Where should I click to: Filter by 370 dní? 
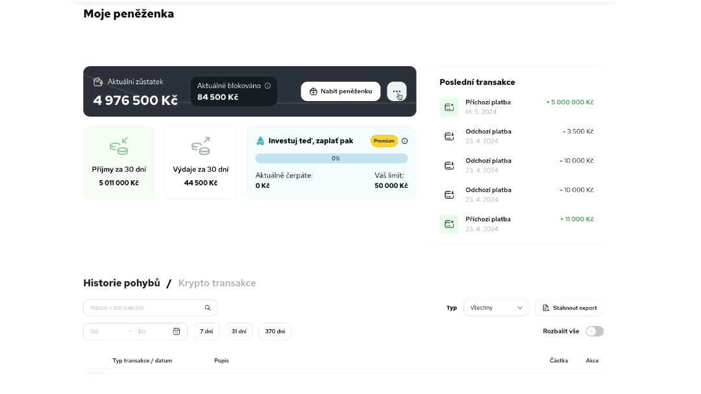pyautogui.click(x=275, y=332)
